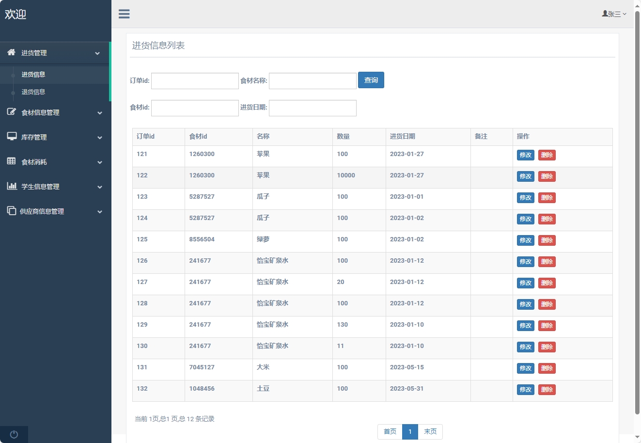Open the 张三 user dropdown
The height and width of the screenshot is (443, 641).
coord(614,14)
